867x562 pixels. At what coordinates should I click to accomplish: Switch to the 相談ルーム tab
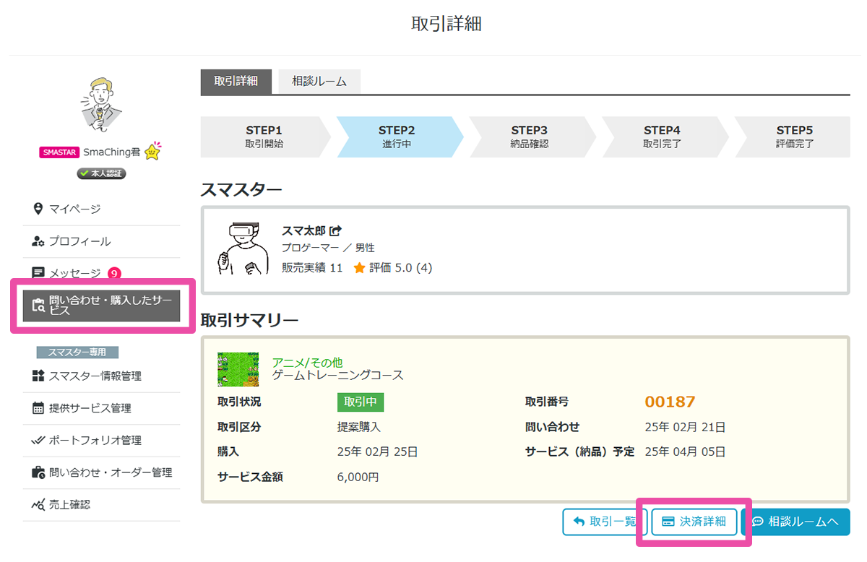(319, 82)
